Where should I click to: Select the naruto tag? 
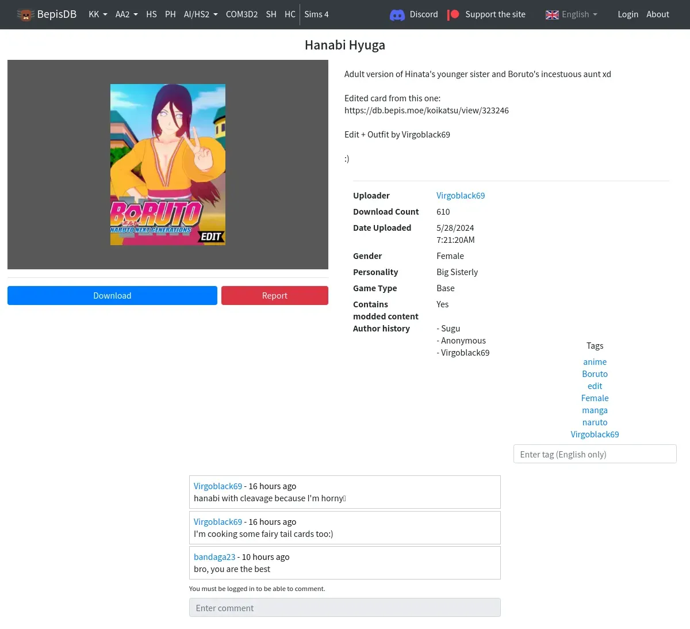coord(595,422)
